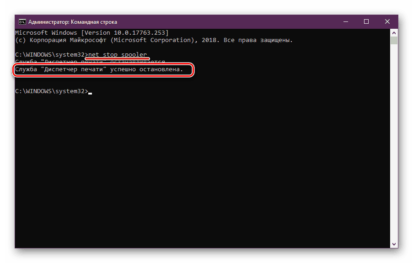Maximize the Command Prompt window

[366, 21]
